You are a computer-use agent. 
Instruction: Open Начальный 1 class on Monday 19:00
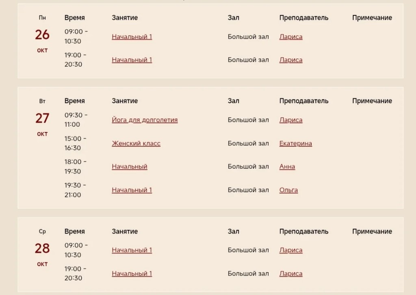click(132, 60)
